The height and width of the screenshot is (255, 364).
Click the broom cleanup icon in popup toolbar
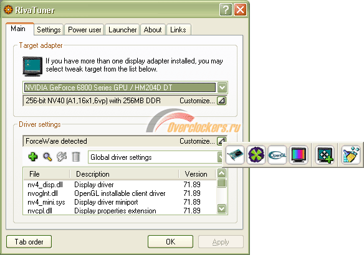(351, 154)
